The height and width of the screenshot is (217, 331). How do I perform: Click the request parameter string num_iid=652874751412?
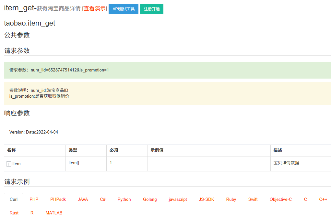[54, 70]
